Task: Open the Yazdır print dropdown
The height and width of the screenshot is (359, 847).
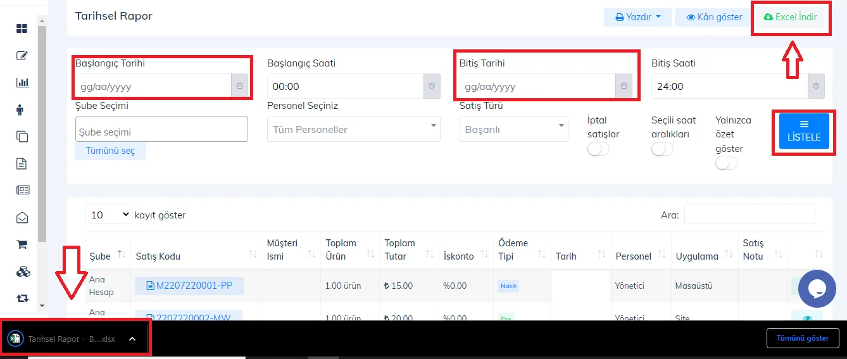Action: point(637,17)
